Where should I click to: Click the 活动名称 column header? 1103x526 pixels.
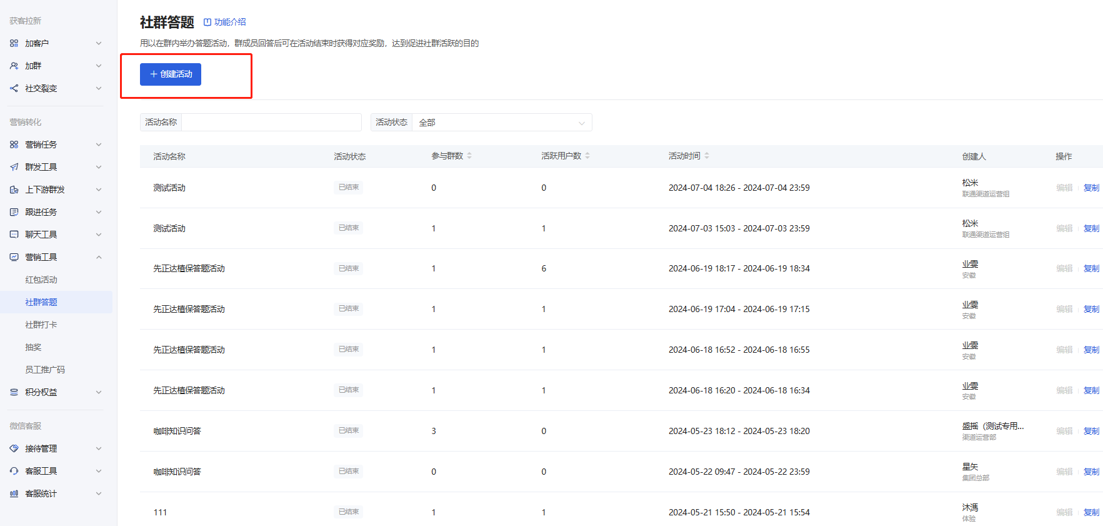click(x=169, y=156)
